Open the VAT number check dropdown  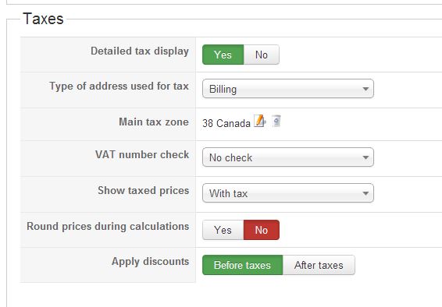click(288, 157)
